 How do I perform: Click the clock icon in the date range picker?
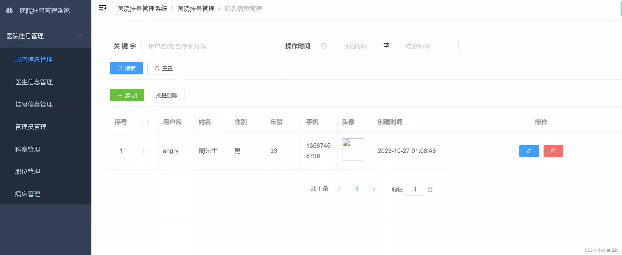tap(324, 46)
